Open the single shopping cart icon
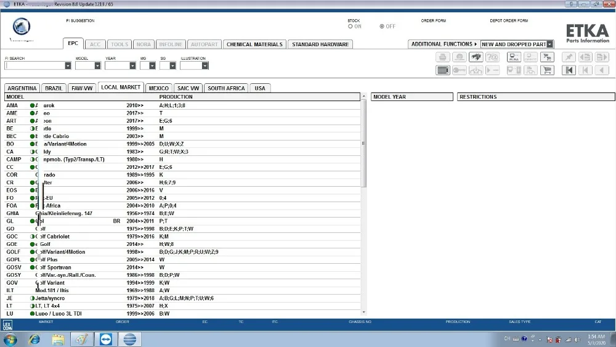 [x=547, y=70]
